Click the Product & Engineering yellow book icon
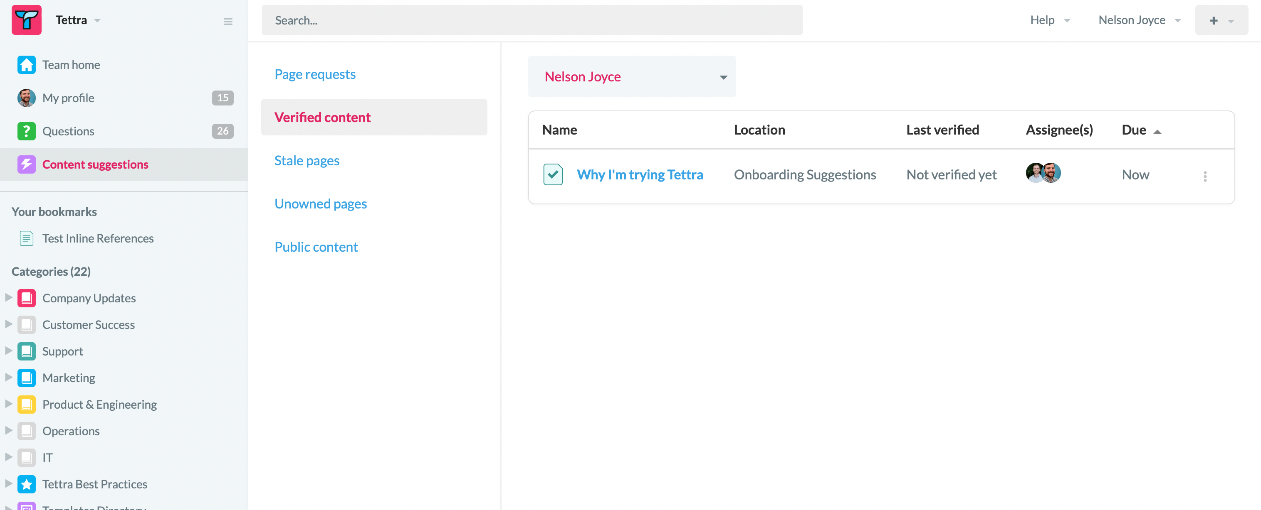 coord(27,405)
